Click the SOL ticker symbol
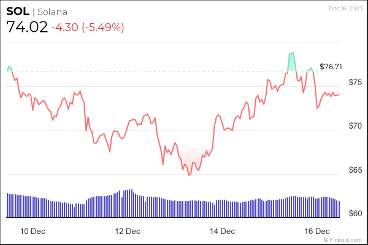 click(17, 13)
